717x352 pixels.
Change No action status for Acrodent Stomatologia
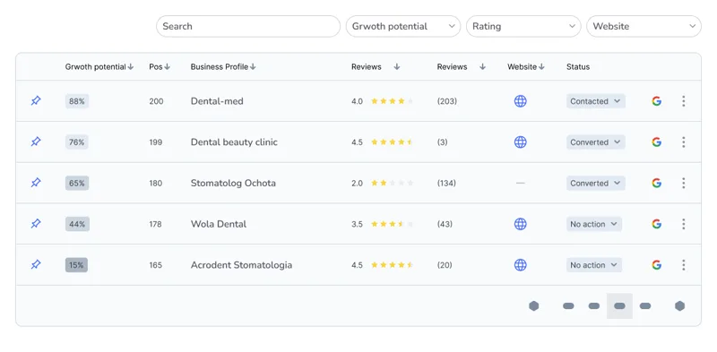[x=594, y=265]
